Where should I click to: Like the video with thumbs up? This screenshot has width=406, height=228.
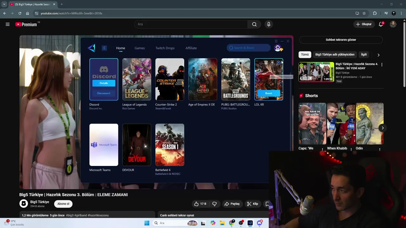pyautogui.click(x=200, y=204)
